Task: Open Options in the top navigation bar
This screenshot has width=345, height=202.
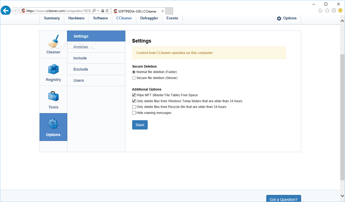Action: point(287,18)
